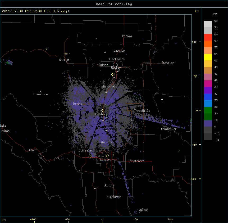The height and width of the screenshot is (223, 228).
Task: Select the dark gray -30 to -10 swatch
Action: pyautogui.click(x=208, y=137)
